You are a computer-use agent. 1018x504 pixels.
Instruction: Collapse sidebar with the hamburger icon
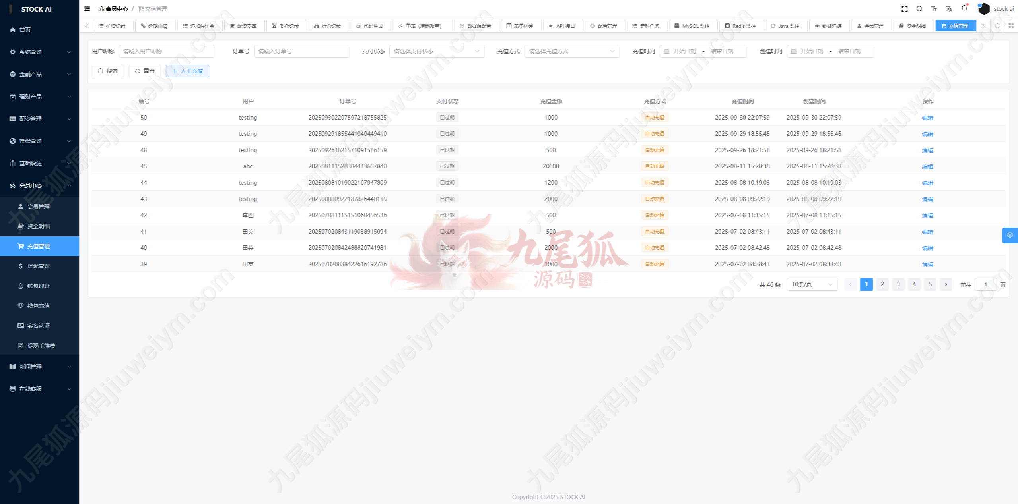87,9
